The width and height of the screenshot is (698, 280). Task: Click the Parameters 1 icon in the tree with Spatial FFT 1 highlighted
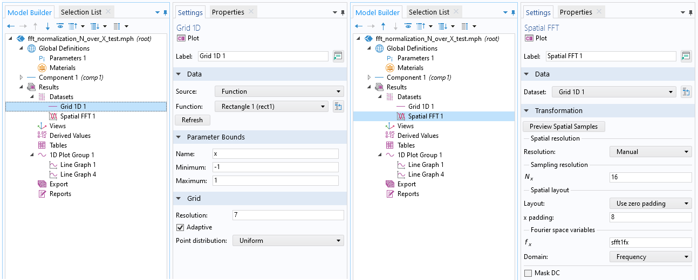[x=390, y=58]
